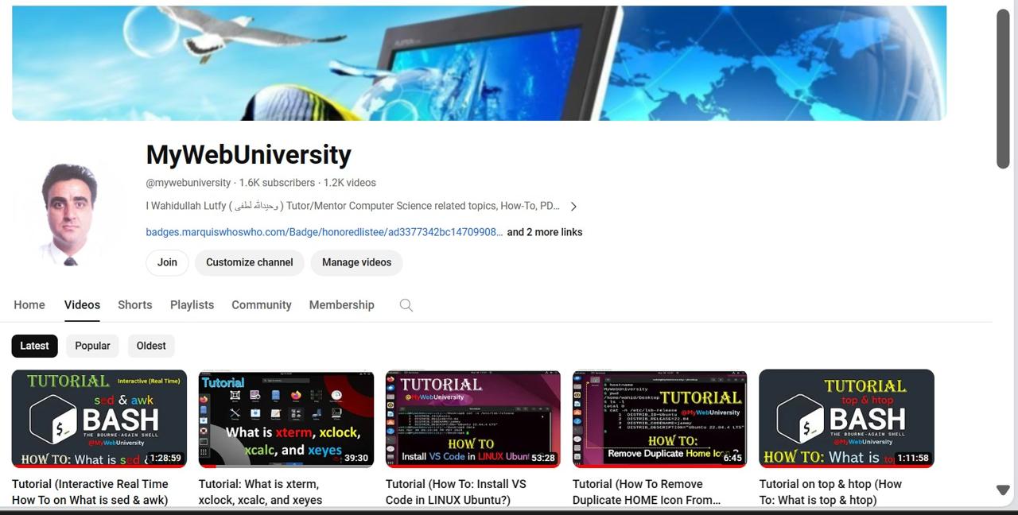This screenshot has height=515, width=1018.
Task: Switch to the Membership tab
Action: (341, 305)
